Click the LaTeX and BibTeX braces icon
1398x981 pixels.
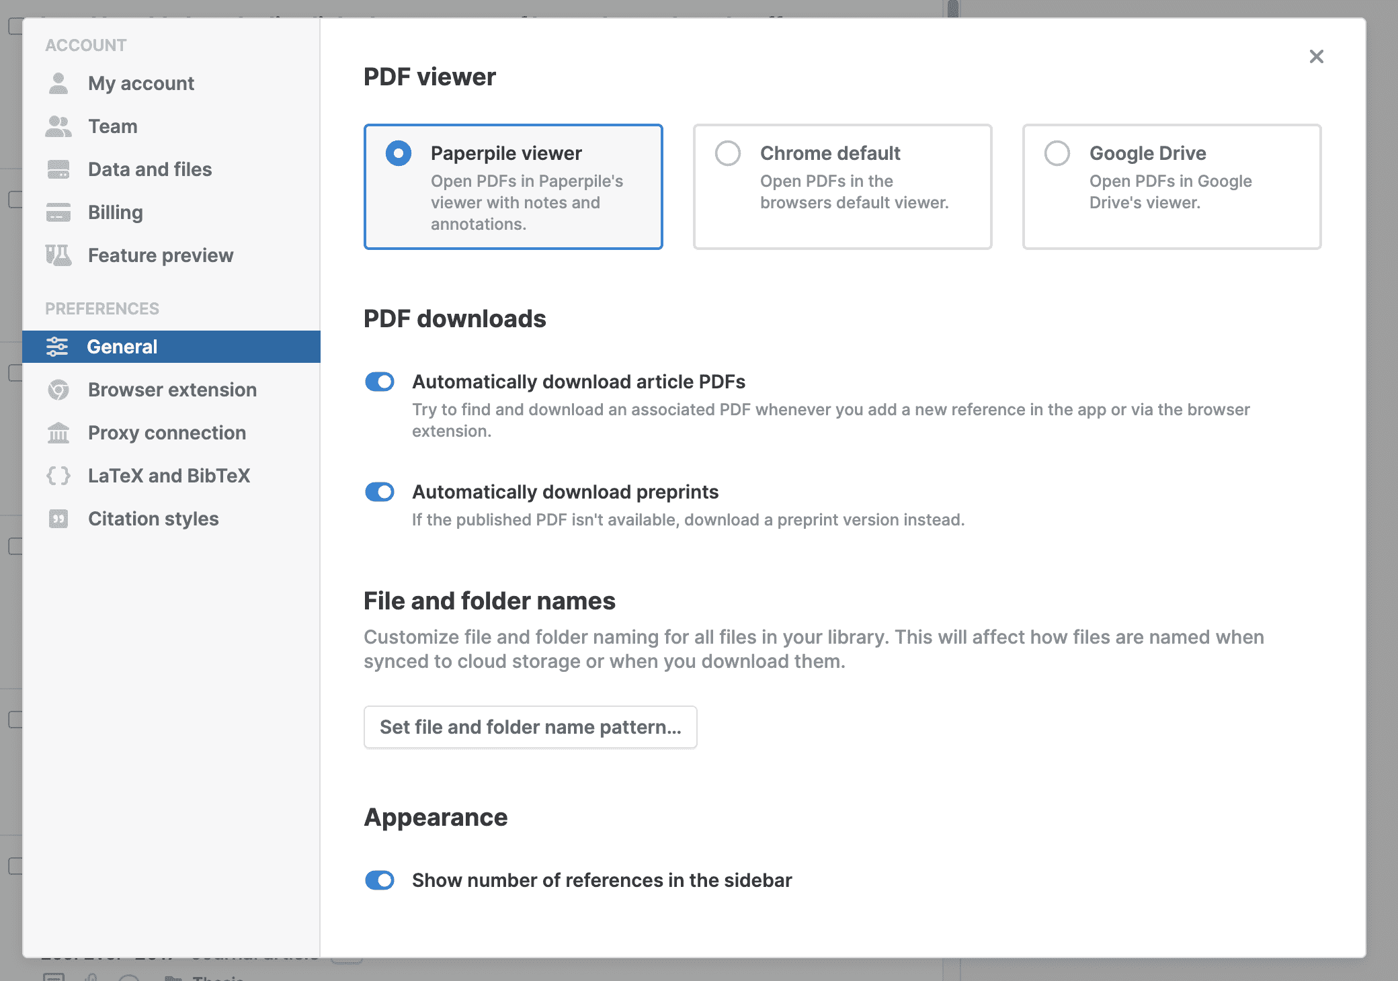pyautogui.click(x=58, y=476)
